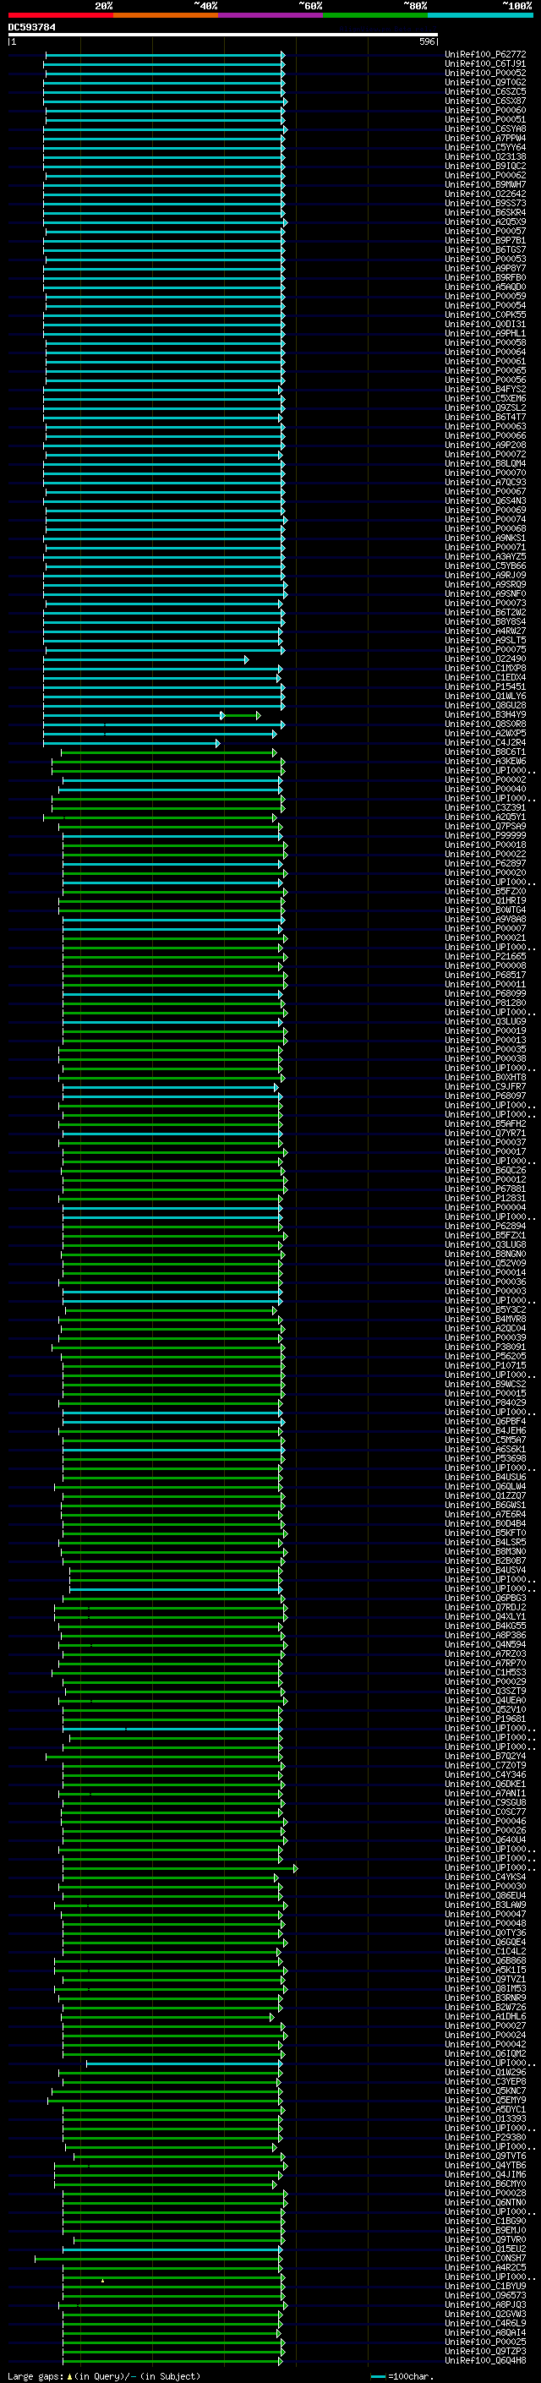Image resolution: width=541 pixels, height=2383 pixels.
Task: Click hit label UniRef100_C0PK55
Action: coord(485,314)
